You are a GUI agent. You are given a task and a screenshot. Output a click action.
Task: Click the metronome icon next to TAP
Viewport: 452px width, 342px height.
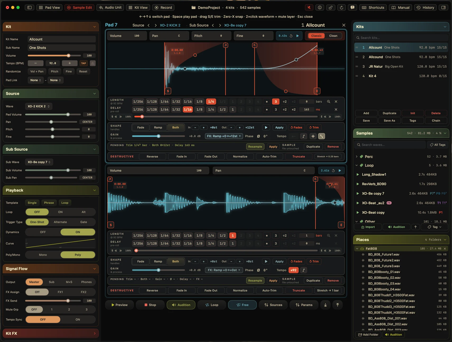tap(92, 63)
